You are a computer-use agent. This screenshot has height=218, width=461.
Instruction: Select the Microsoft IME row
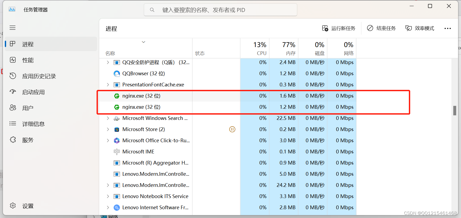[228, 152]
